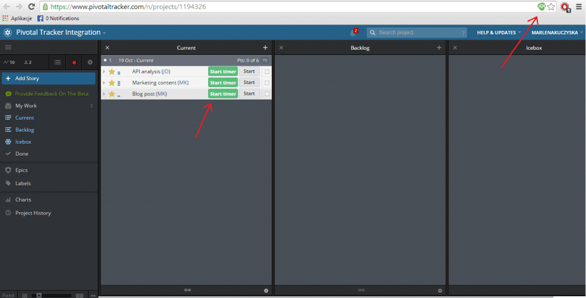The width and height of the screenshot is (586, 298).
Task: Click Start on the Blog post story
Action: click(249, 94)
